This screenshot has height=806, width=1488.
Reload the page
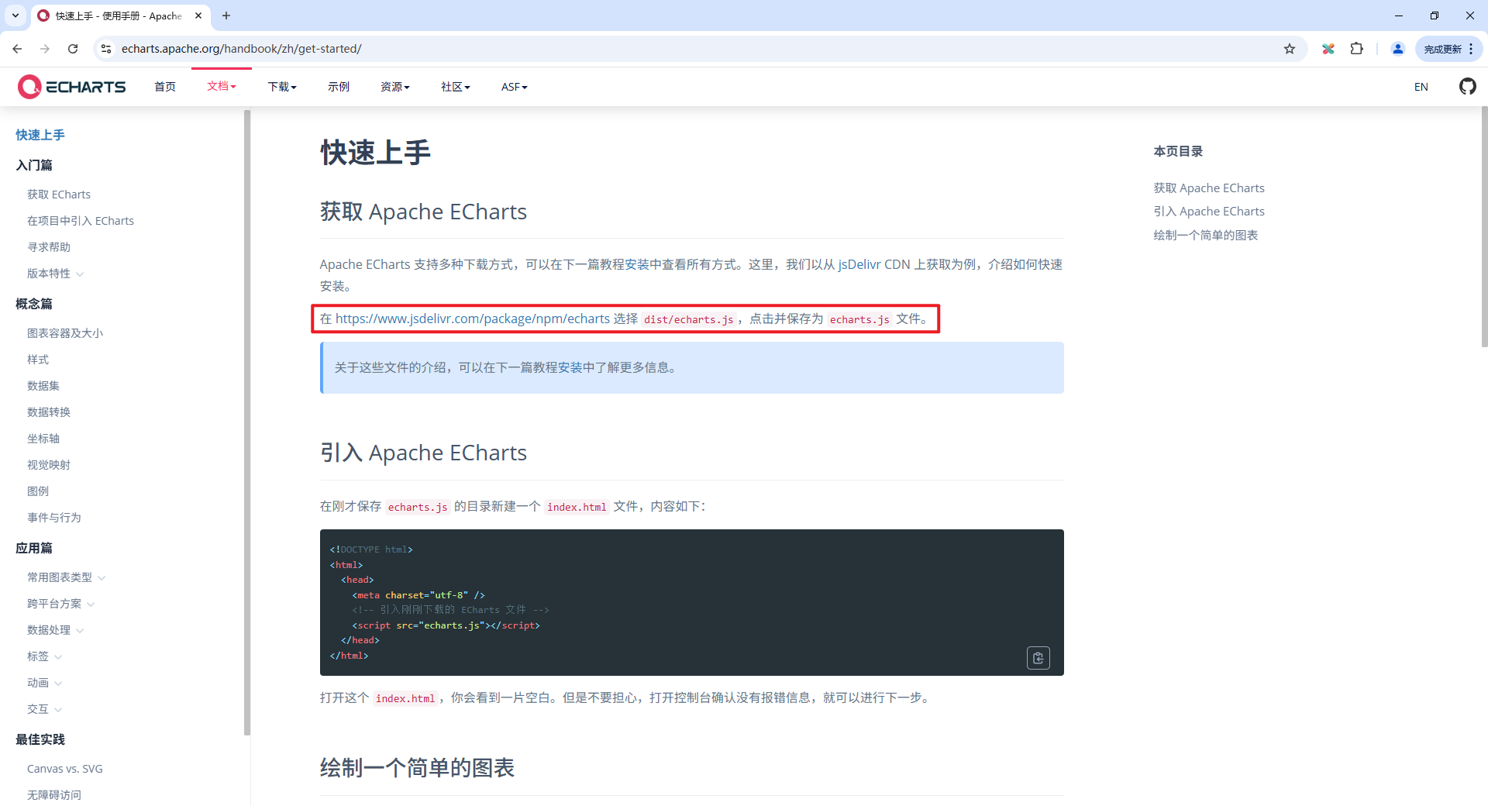tap(73, 48)
